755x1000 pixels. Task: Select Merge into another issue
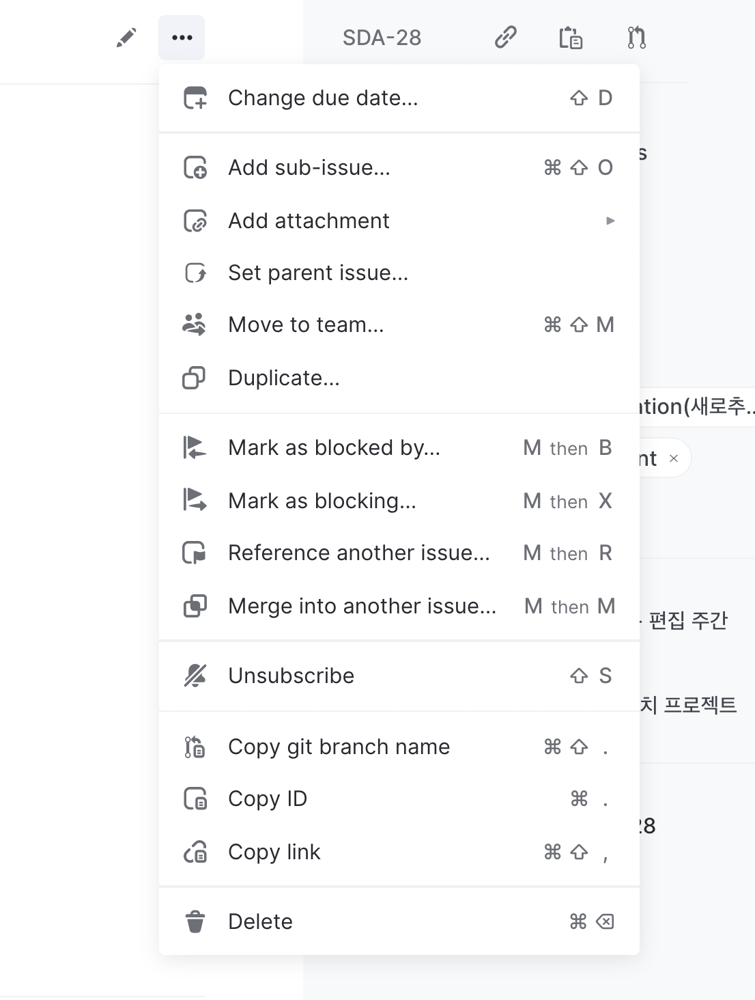362,607
